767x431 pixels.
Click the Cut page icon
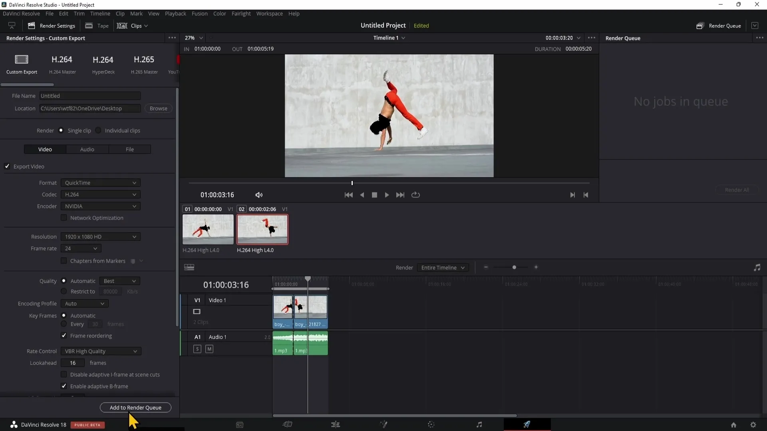(288, 425)
